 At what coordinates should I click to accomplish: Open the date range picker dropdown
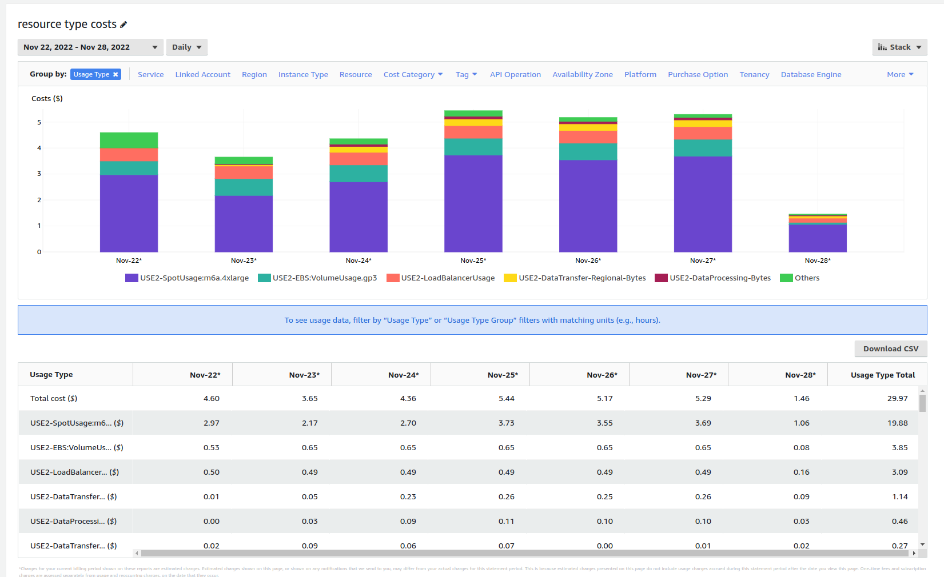point(90,47)
